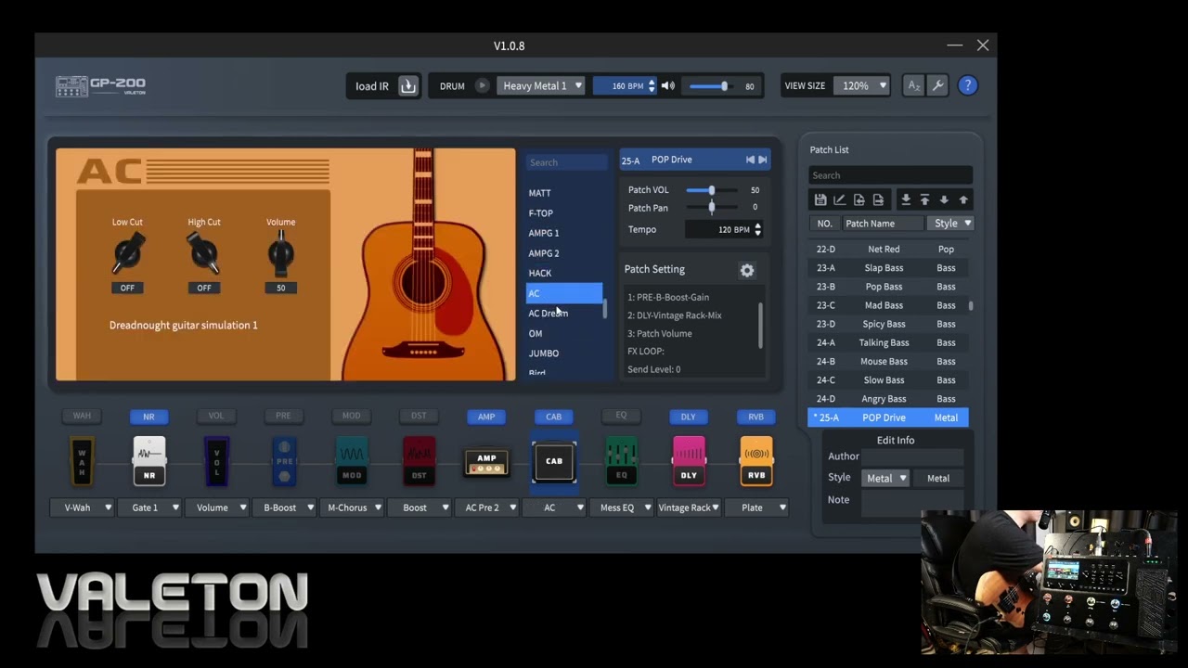Start the drum machine playback
This screenshot has width=1188, height=668.
pos(482,86)
